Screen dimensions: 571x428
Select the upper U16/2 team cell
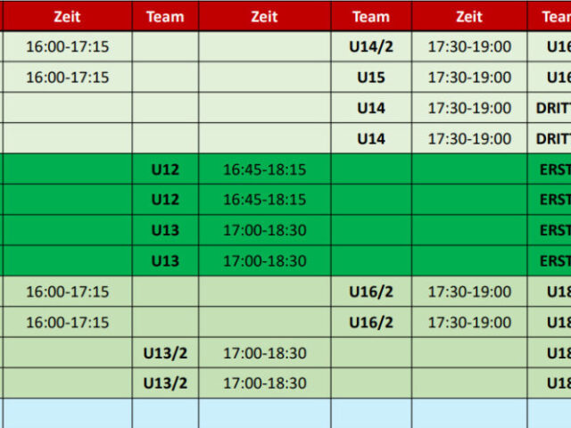(371, 292)
